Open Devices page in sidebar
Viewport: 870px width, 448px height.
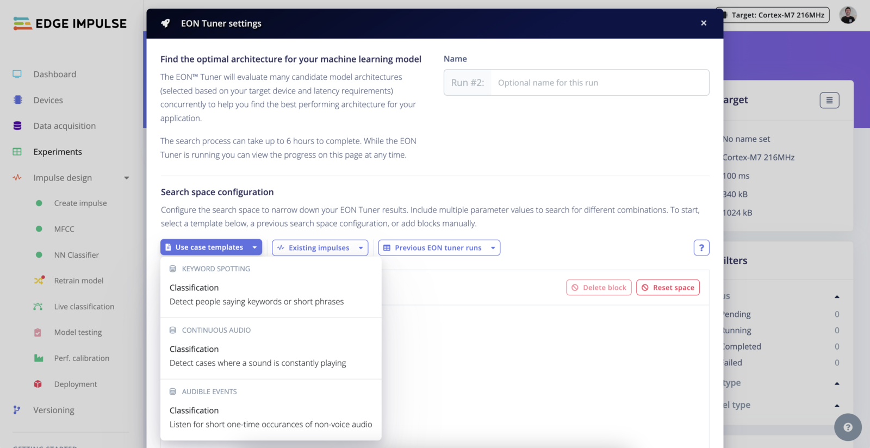click(x=48, y=100)
